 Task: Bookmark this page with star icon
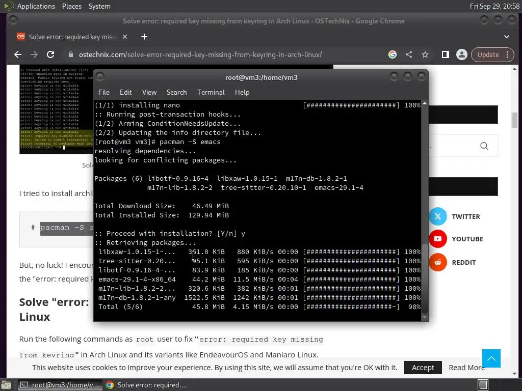[425, 54]
